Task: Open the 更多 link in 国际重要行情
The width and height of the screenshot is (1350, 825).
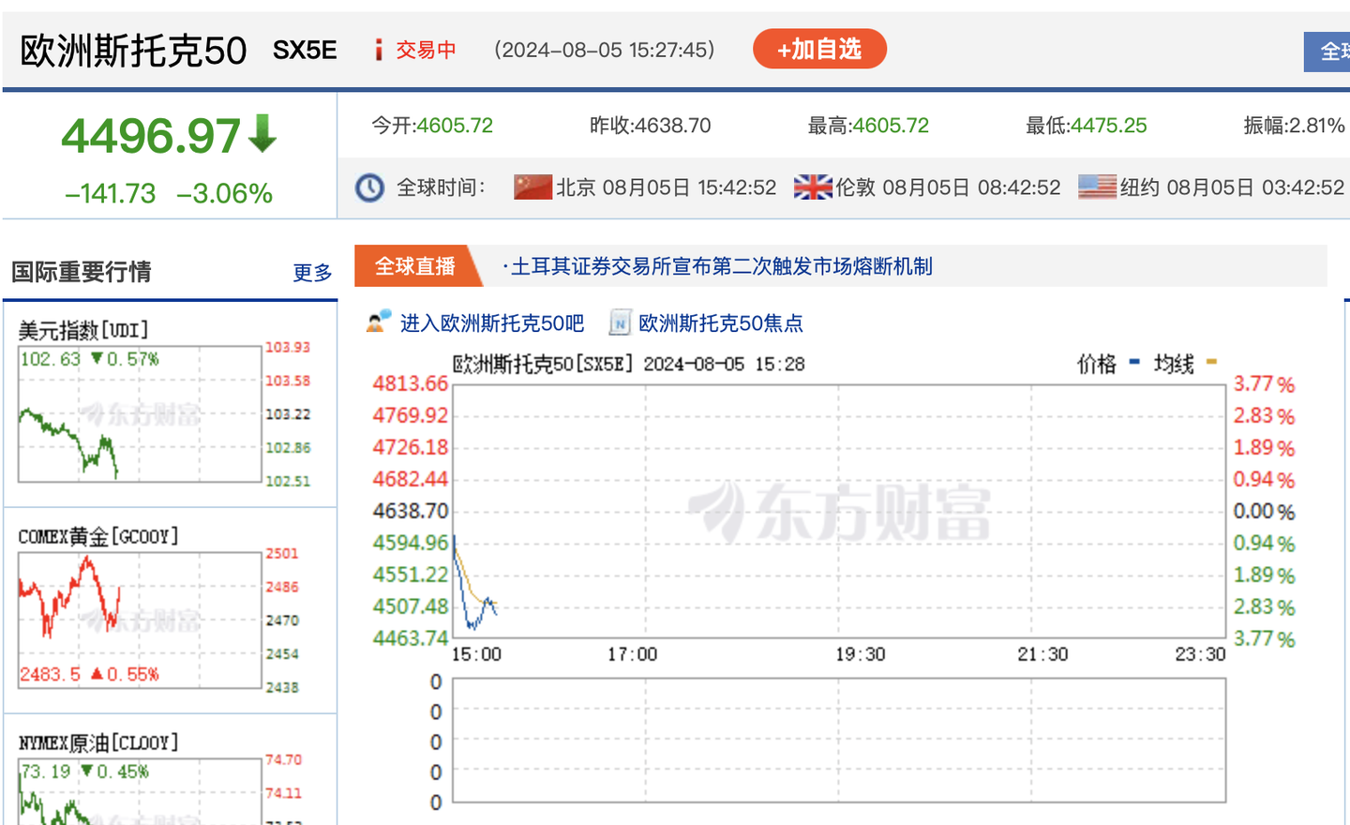Action: [311, 274]
